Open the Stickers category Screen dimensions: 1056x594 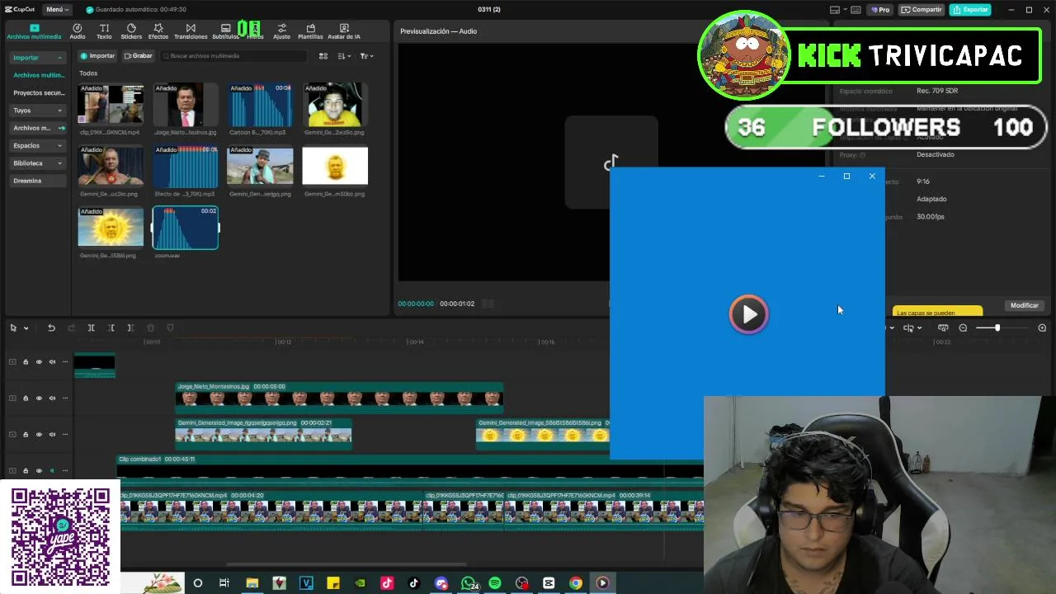[131, 31]
